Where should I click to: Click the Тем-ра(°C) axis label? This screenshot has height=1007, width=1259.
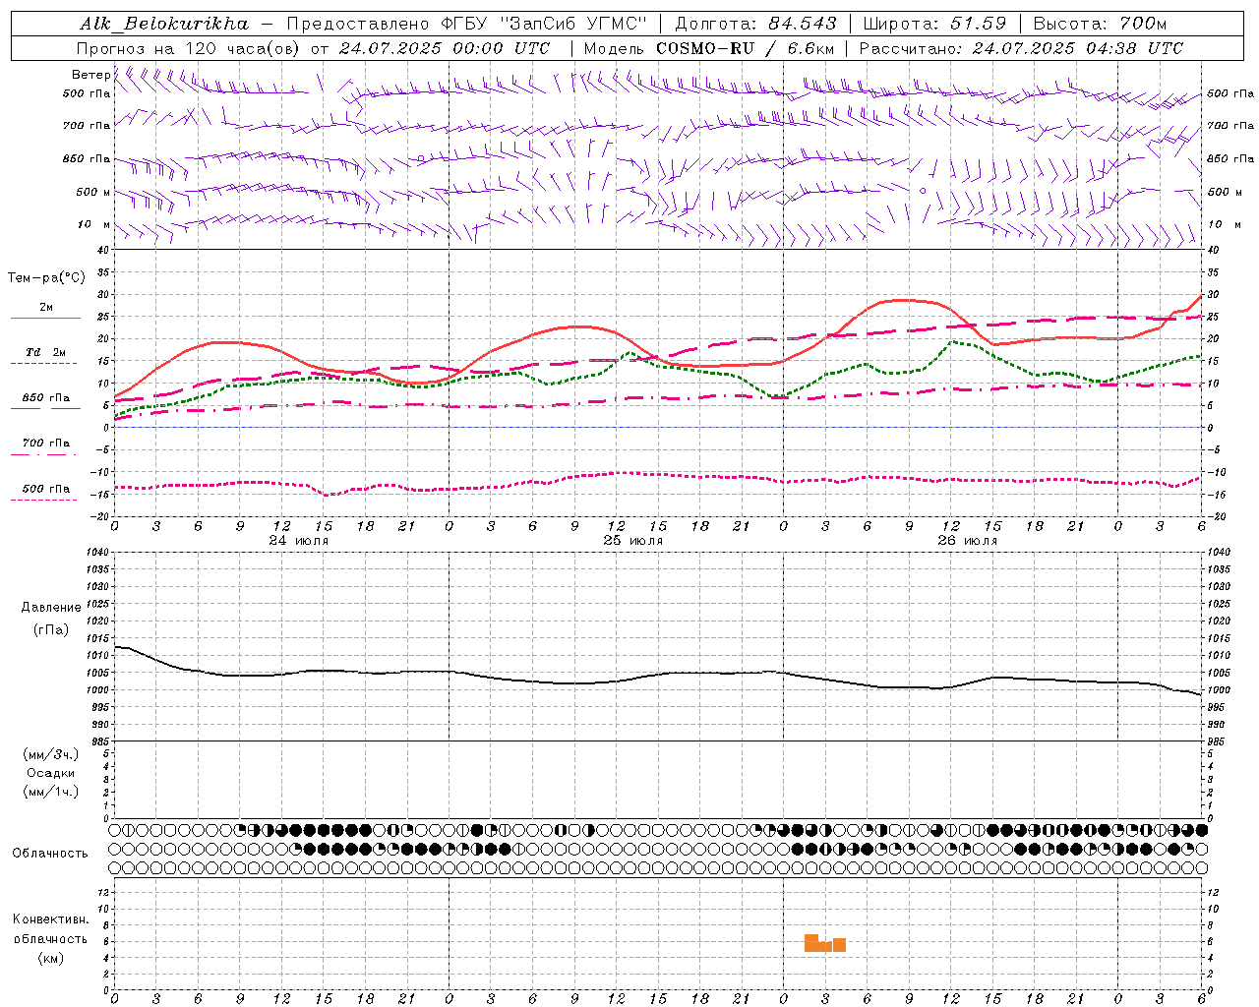[46, 278]
